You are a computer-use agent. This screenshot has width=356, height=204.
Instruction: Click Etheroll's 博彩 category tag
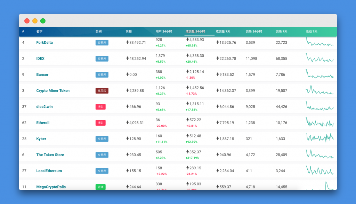click(x=100, y=123)
